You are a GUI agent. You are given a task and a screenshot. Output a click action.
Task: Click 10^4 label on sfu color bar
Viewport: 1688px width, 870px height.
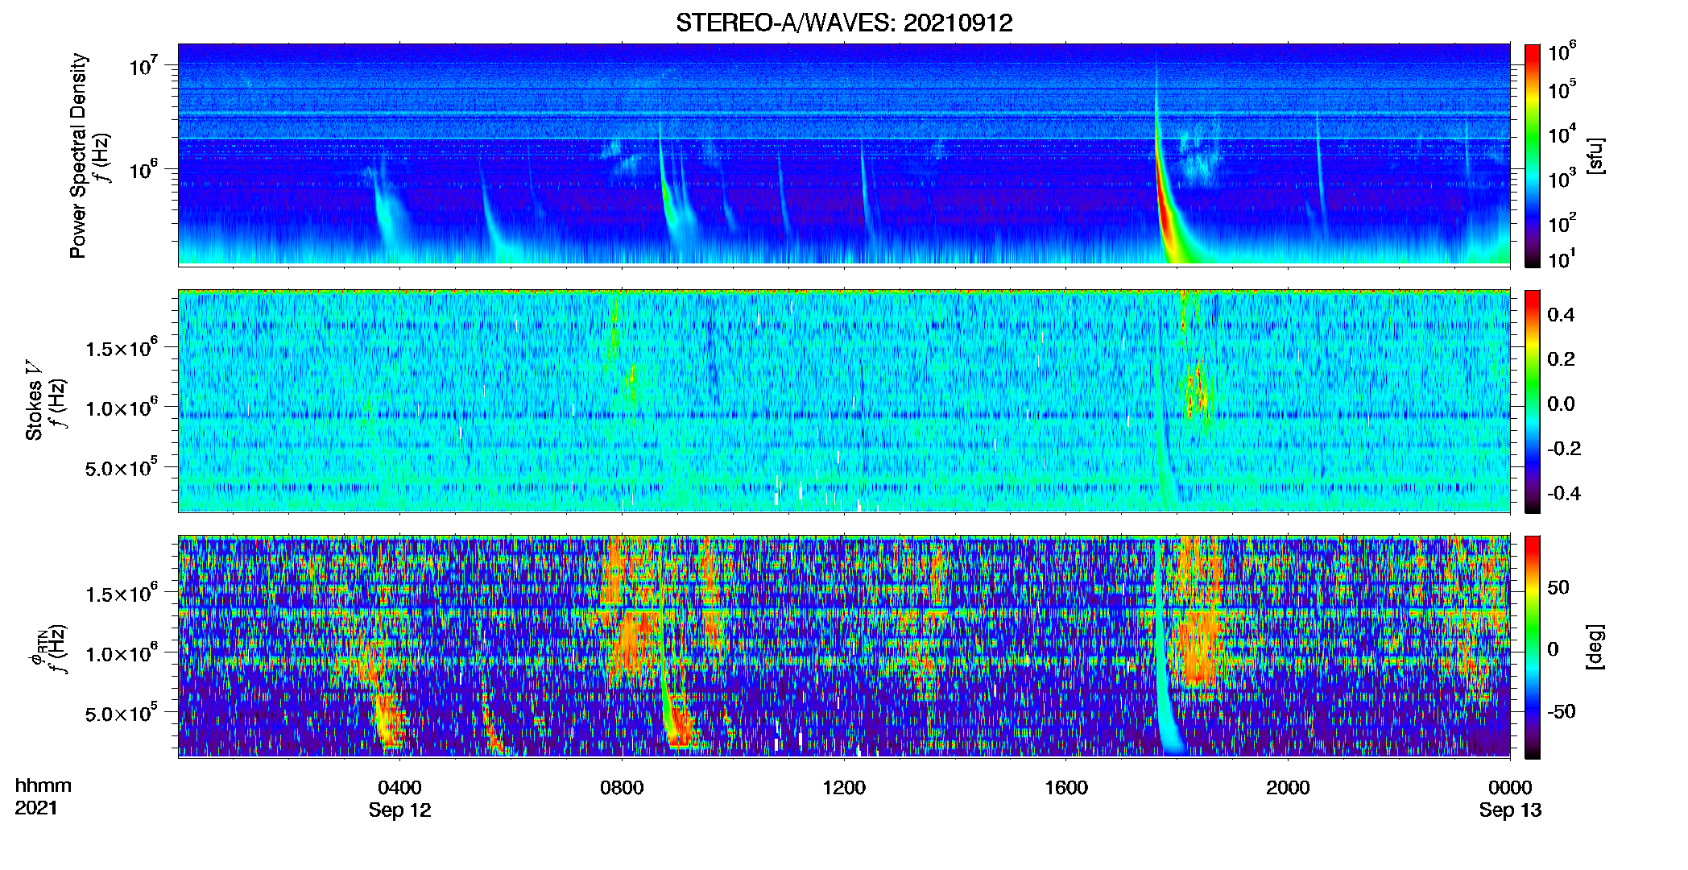(x=1562, y=133)
